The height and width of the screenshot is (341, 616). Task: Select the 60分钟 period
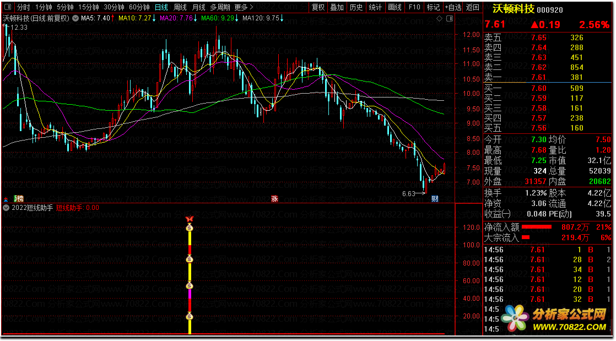pyautogui.click(x=139, y=7)
